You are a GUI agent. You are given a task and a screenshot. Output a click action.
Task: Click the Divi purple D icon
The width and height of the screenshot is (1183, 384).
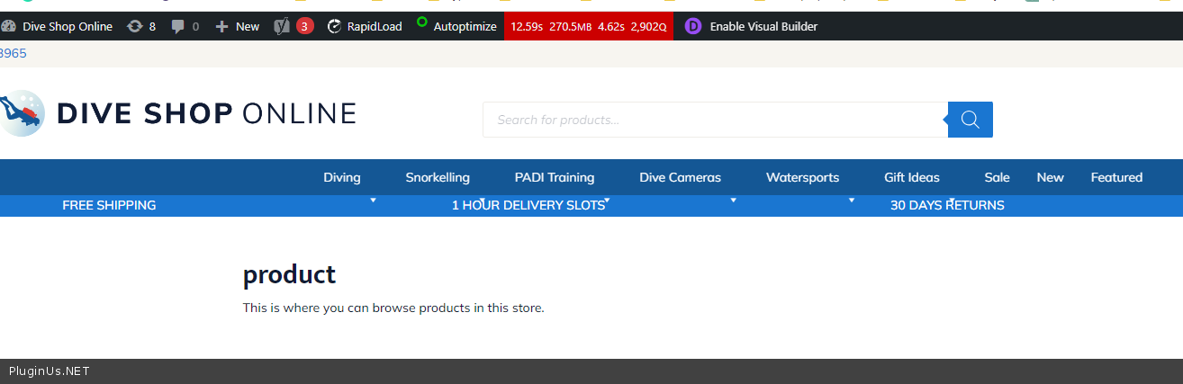coord(693,26)
